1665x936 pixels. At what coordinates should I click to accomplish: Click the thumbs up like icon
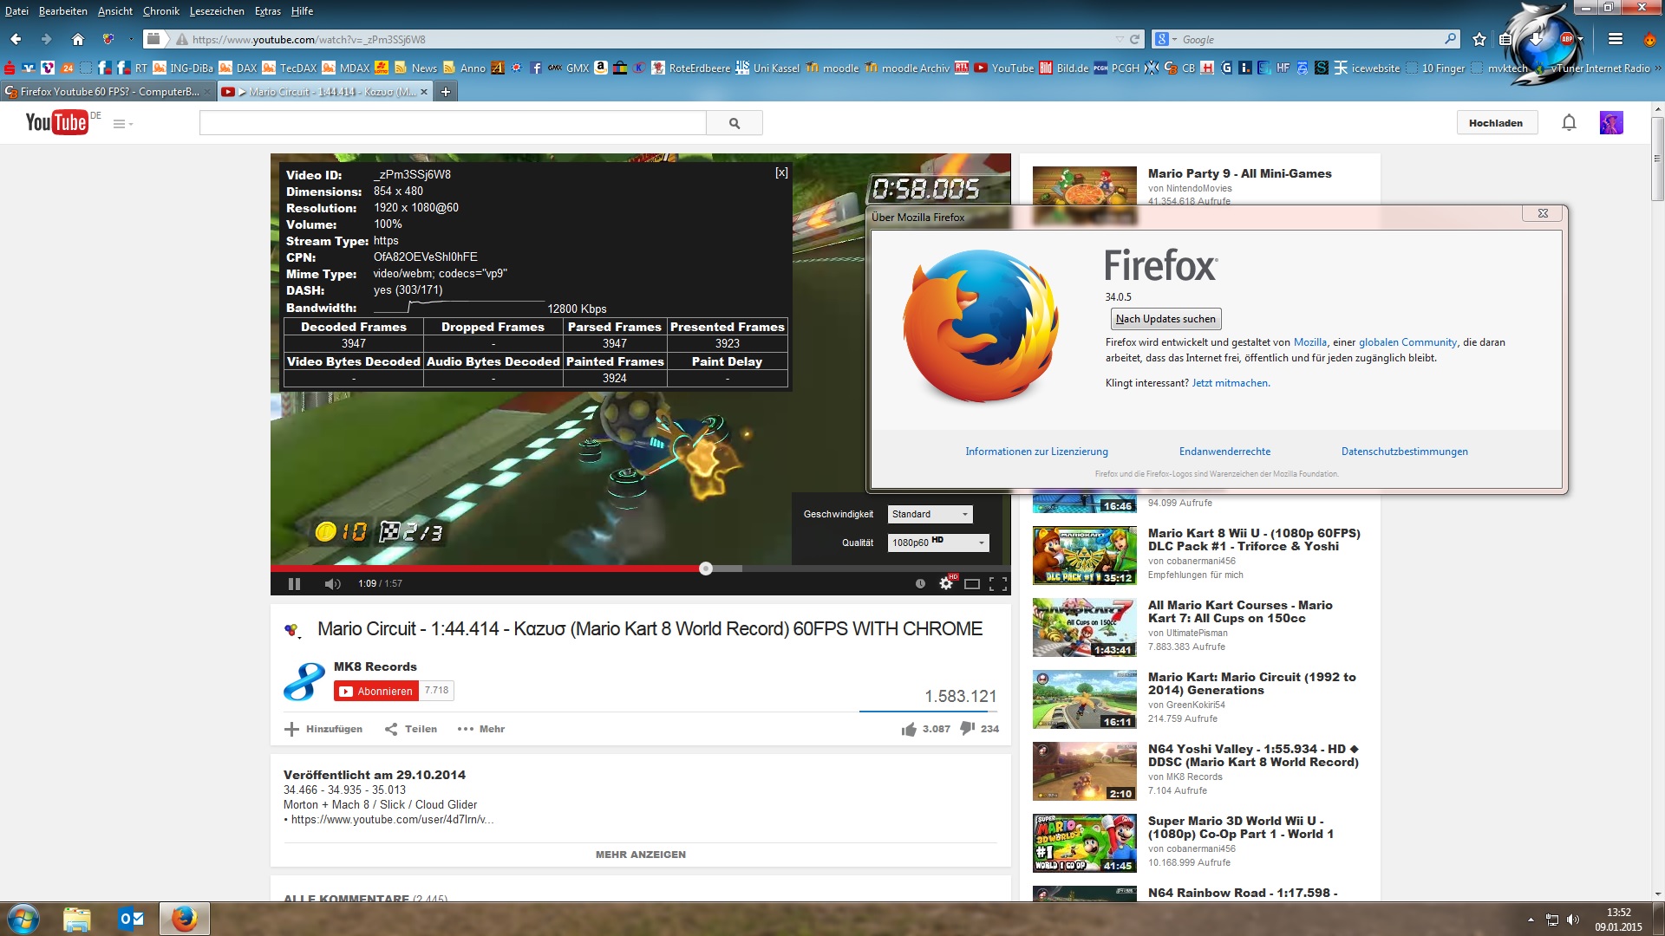tap(909, 730)
